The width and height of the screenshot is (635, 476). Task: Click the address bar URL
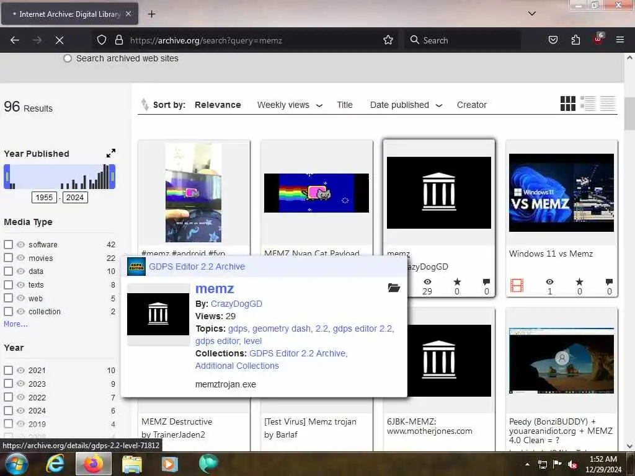point(206,40)
